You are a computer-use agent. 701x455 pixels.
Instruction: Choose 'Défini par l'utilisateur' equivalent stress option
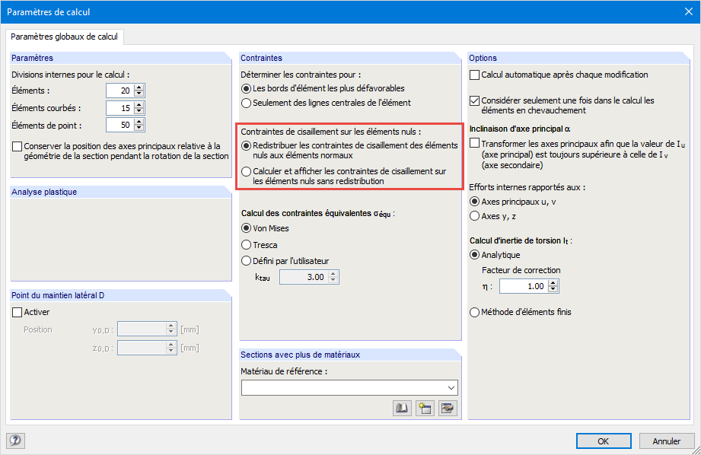(x=246, y=260)
